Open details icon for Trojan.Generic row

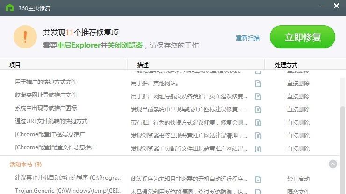258,191
